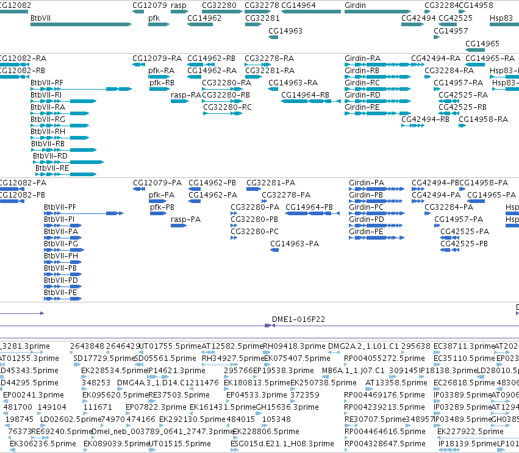Viewport: 519px width, 453px height.
Task: Select transcript BtbVII-RE label
Action: click(52, 168)
